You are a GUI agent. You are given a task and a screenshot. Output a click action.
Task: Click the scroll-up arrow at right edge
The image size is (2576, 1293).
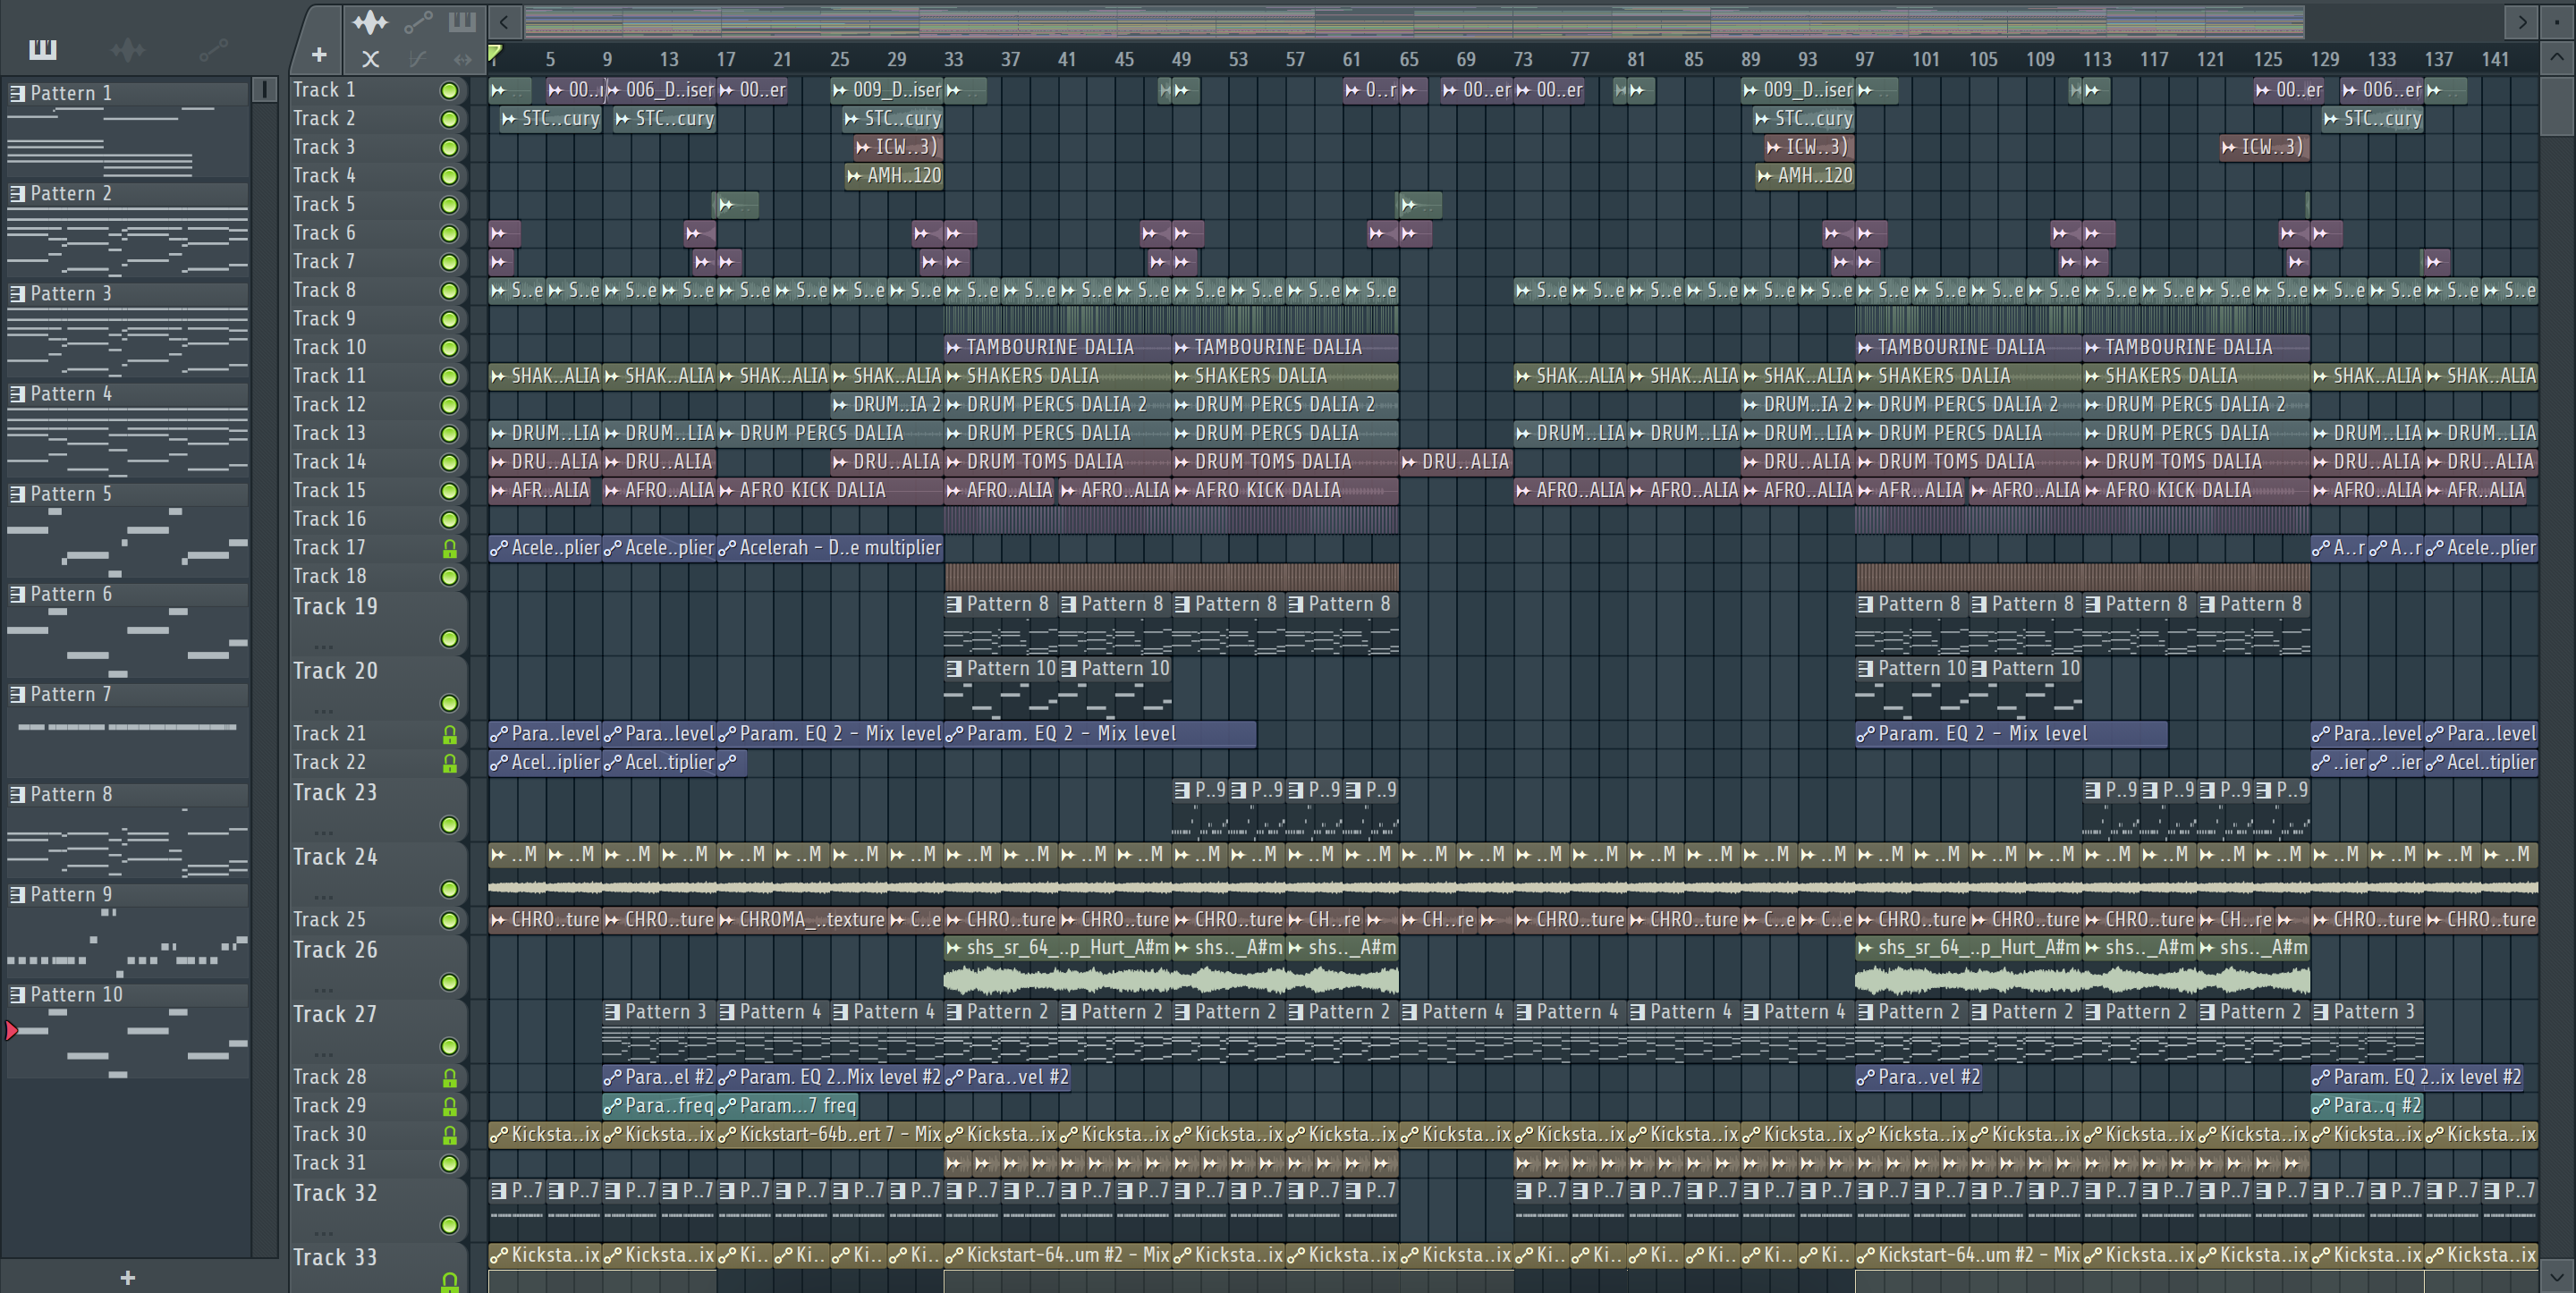(2556, 57)
